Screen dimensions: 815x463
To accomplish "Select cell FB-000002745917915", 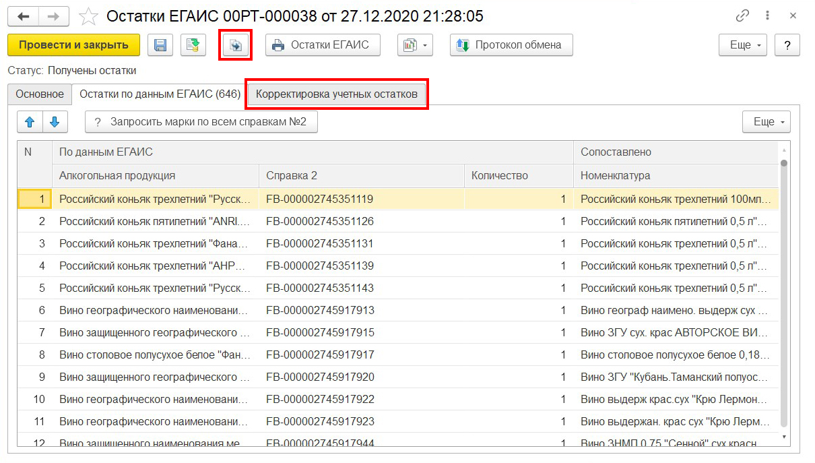I will (x=362, y=332).
